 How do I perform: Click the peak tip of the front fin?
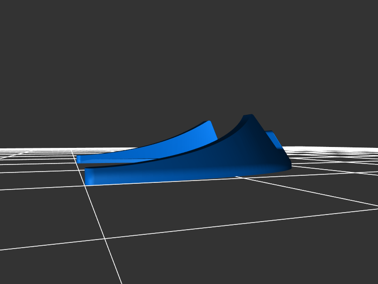tap(249, 115)
